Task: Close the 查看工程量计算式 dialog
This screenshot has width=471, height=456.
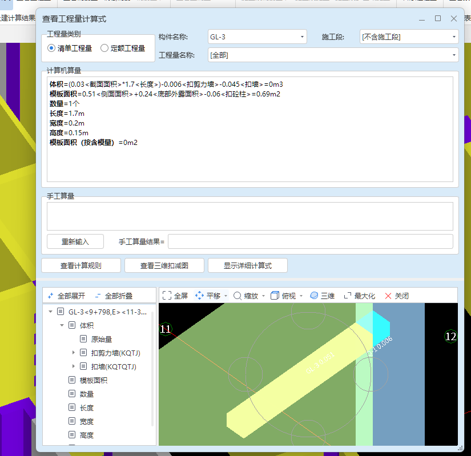Action: [x=454, y=19]
